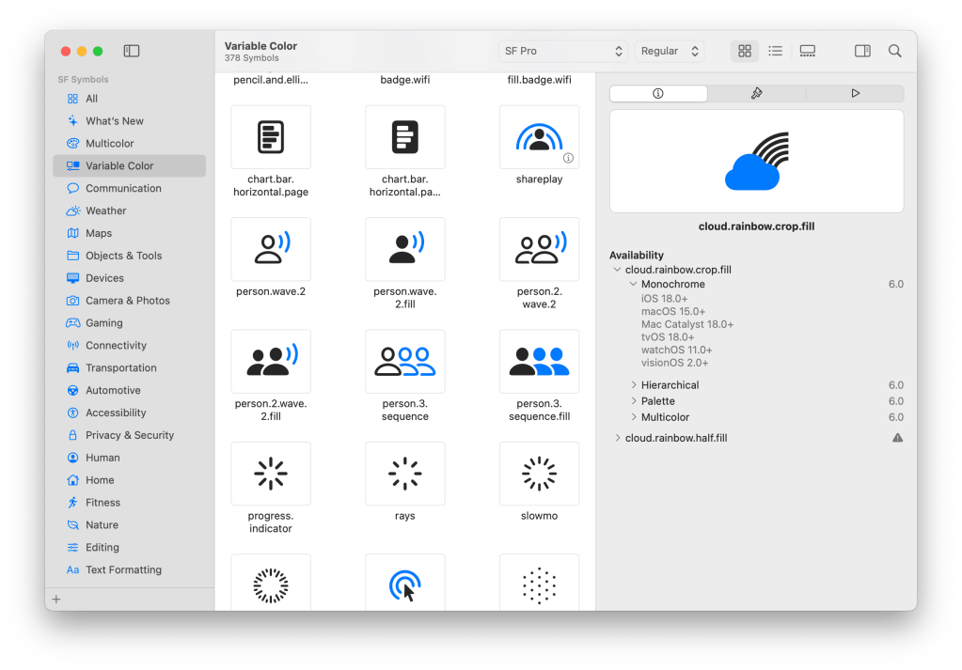This screenshot has width=962, height=670.
Task: Expand the Hierarchical availability row
Action: pos(634,385)
